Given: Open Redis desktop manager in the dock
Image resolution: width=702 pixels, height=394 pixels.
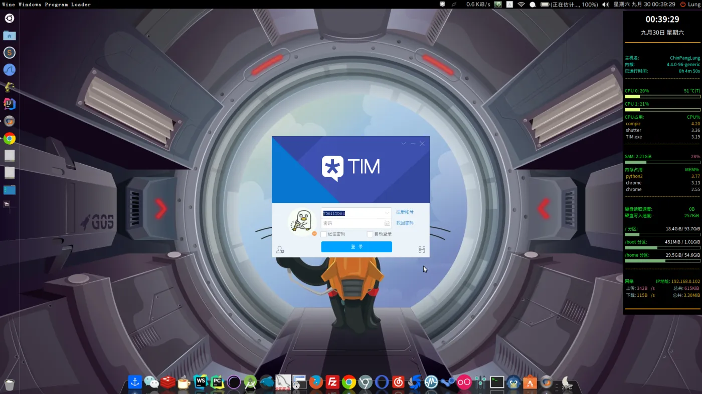Looking at the screenshot, I should click(x=168, y=382).
